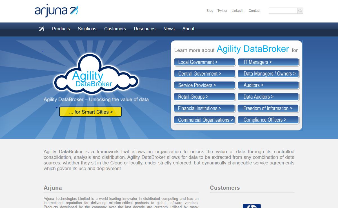Image resolution: width=338 pixels, height=208 pixels.
Task: Select the Retail Groups button
Action: 204,97
